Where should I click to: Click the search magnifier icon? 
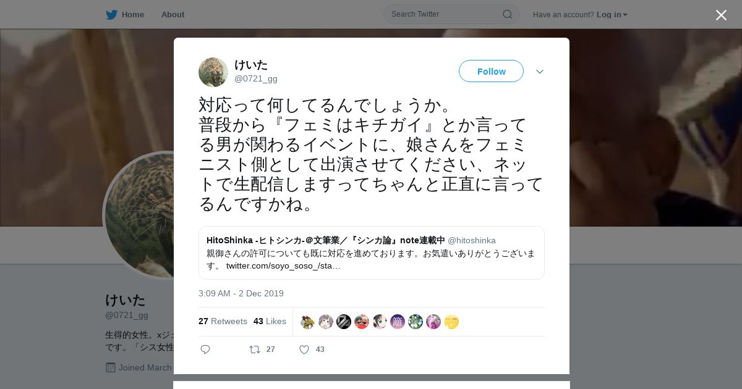[x=507, y=14]
